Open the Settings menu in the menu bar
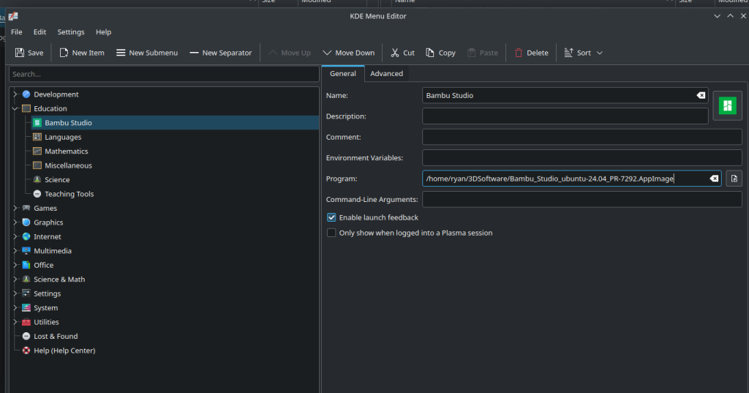 coord(71,32)
